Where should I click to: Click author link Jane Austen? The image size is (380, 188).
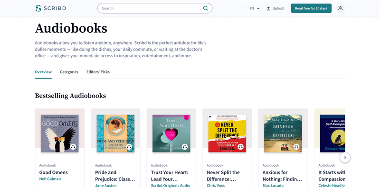click(105, 186)
